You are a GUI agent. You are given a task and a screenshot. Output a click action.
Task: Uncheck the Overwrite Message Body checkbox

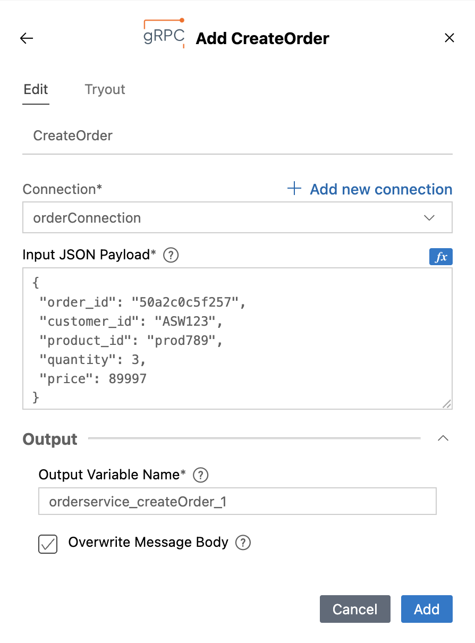(x=48, y=544)
